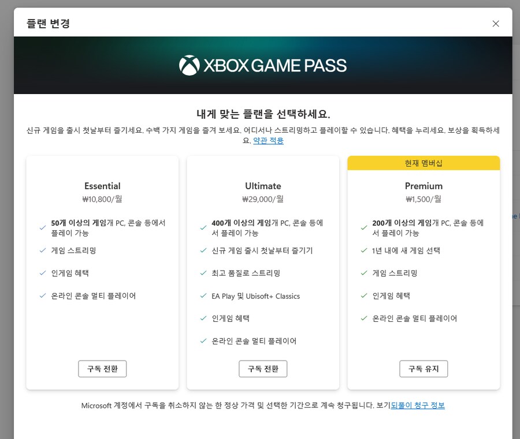The image size is (520, 439).
Task: Select the 구독 전환 button under Essential
Action: tap(102, 369)
